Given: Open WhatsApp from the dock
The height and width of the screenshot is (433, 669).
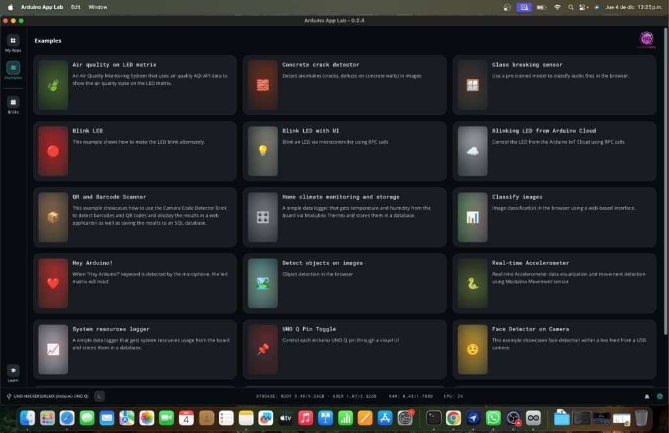Looking at the screenshot, I should pos(493,417).
